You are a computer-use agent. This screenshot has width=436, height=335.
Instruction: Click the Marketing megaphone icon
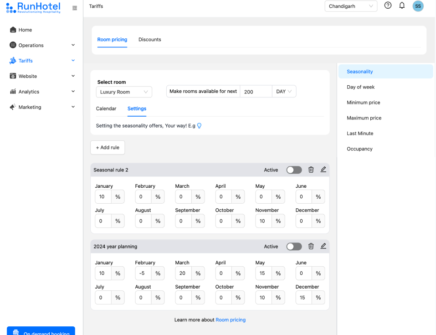pyautogui.click(x=13, y=107)
